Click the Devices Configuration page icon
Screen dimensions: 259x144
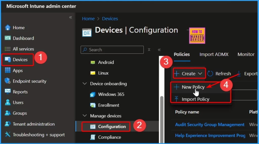[87, 32]
